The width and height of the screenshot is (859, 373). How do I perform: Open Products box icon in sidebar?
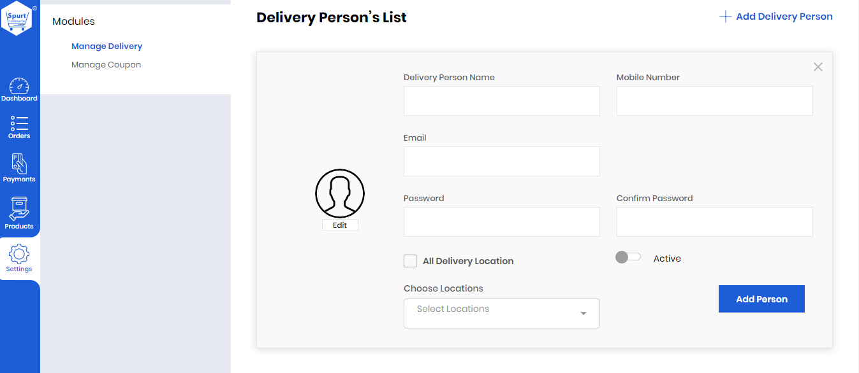pos(19,209)
